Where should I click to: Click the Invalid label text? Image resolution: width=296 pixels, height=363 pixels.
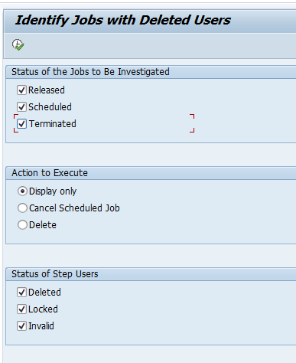coord(41,326)
